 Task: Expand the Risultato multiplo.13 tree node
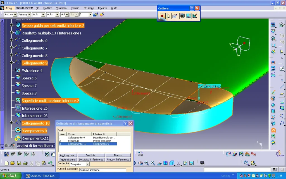[x=11, y=32]
